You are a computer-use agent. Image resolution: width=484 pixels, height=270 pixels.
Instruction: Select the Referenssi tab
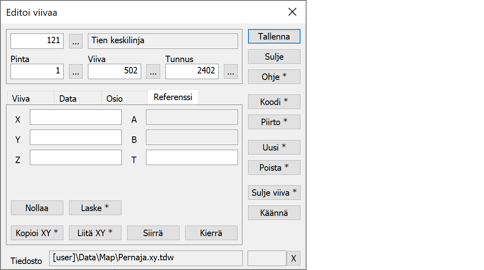point(173,97)
